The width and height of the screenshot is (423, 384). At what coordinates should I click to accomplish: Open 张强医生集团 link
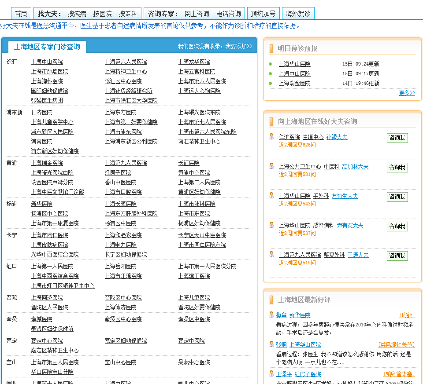(47, 101)
